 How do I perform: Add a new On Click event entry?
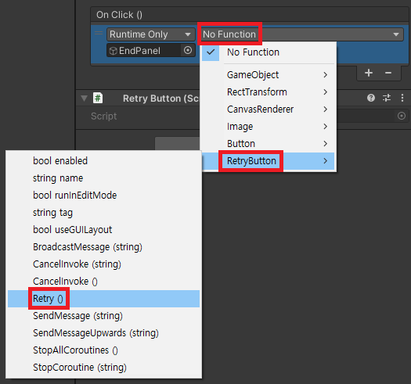[x=369, y=73]
